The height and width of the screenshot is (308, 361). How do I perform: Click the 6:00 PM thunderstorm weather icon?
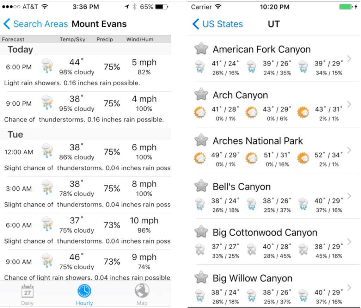[x=47, y=66]
